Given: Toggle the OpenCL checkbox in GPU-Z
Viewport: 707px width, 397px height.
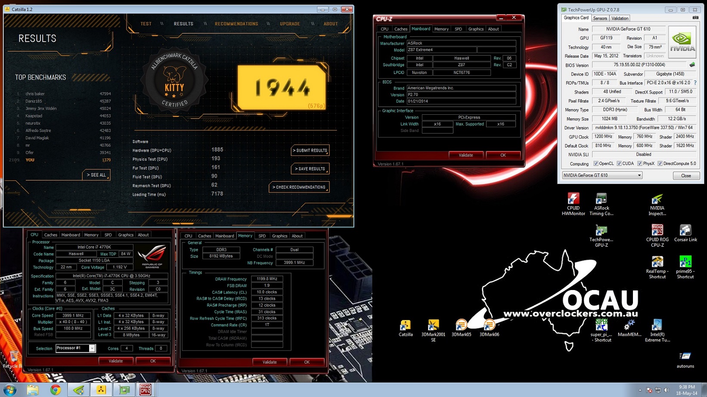Looking at the screenshot, I should pyautogui.click(x=596, y=164).
